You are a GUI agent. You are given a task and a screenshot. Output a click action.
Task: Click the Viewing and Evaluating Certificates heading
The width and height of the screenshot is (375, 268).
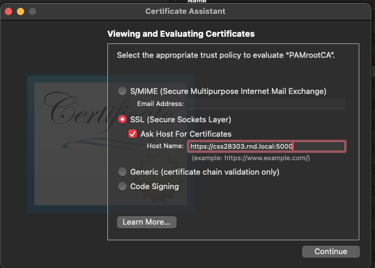pos(180,34)
